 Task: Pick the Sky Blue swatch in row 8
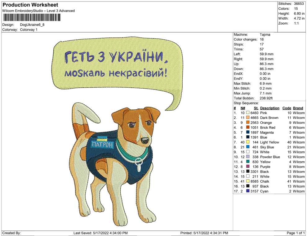point(248,147)
